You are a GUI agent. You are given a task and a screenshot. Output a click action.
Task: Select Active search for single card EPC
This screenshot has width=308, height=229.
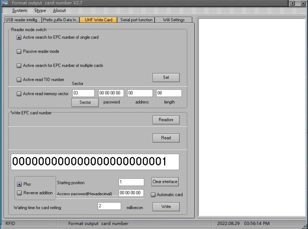(19, 37)
